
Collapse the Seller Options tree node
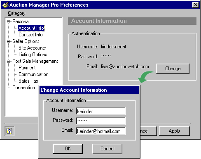click(9, 41)
